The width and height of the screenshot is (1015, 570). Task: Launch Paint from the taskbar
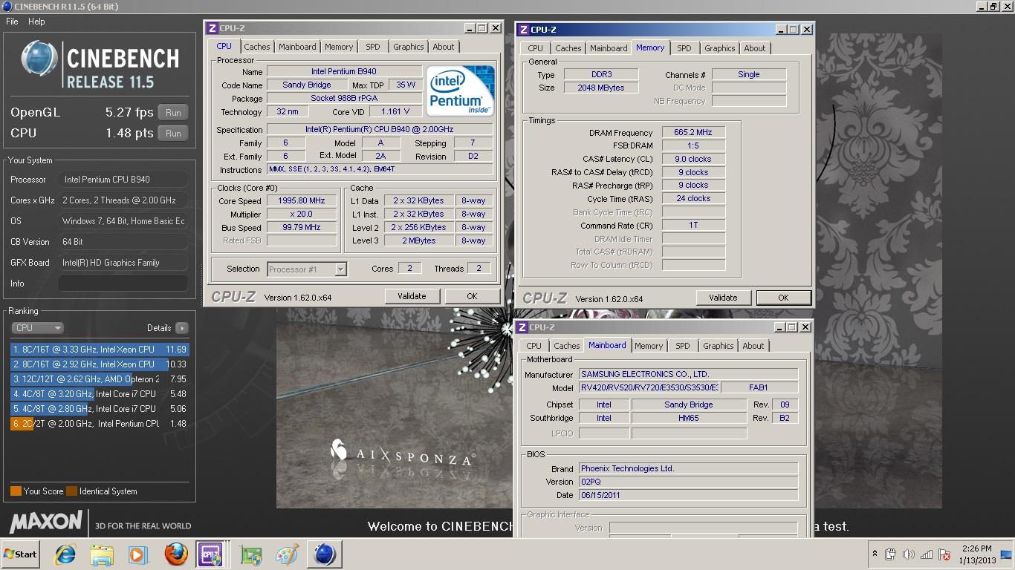click(x=287, y=554)
